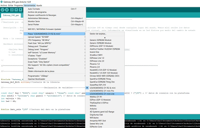Screen dimensions: 200x128
Task: Expand the CPU Frequency "80 MHz" submenu
Action: [x=55, y=40]
